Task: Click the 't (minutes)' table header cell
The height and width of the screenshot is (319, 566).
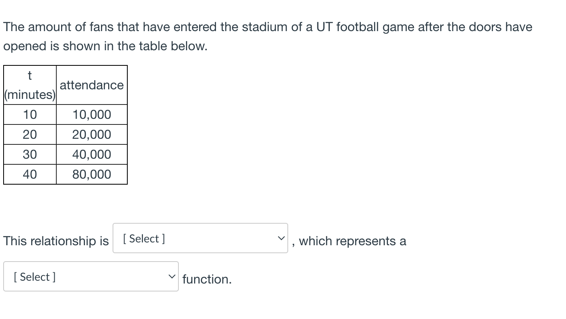Action: pos(30,85)
